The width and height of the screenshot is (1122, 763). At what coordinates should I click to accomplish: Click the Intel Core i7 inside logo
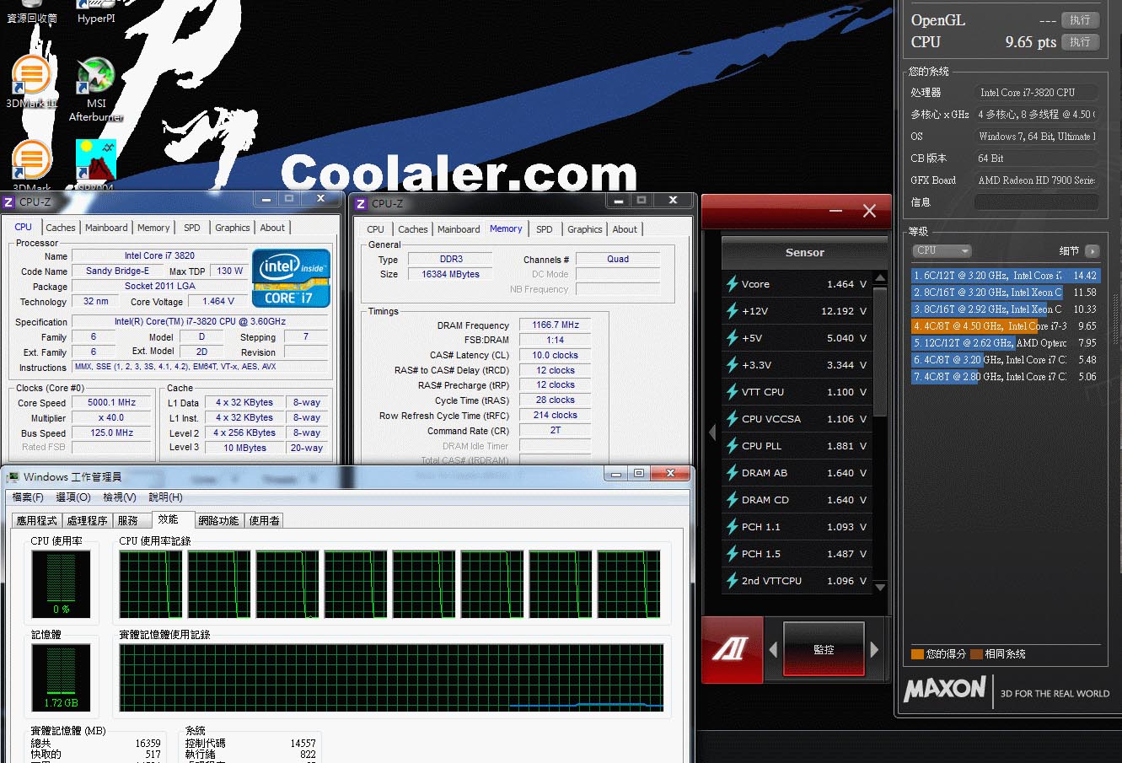(291, 277)
